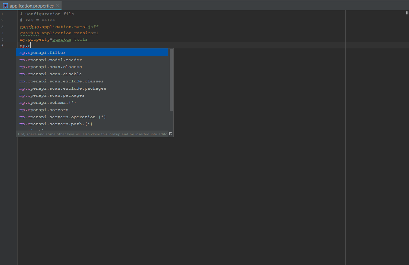Place cursor in '# key = value' comment
409x265 pixels.
click(x=38, y=20)
